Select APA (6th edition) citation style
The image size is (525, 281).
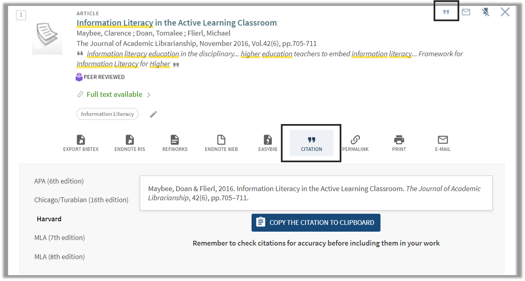(59, 181)
